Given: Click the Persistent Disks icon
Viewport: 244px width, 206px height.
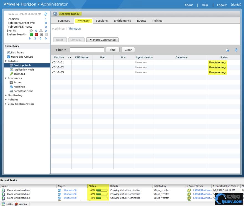Looking at the screenshot, I should pyautogui.click(x=11, y=91).
